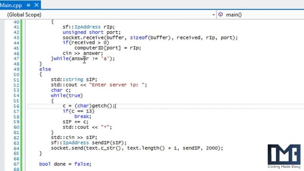Click 'sIP += c;' on line 59
This screenshot has height=171, width=304.
coord(76,122)
